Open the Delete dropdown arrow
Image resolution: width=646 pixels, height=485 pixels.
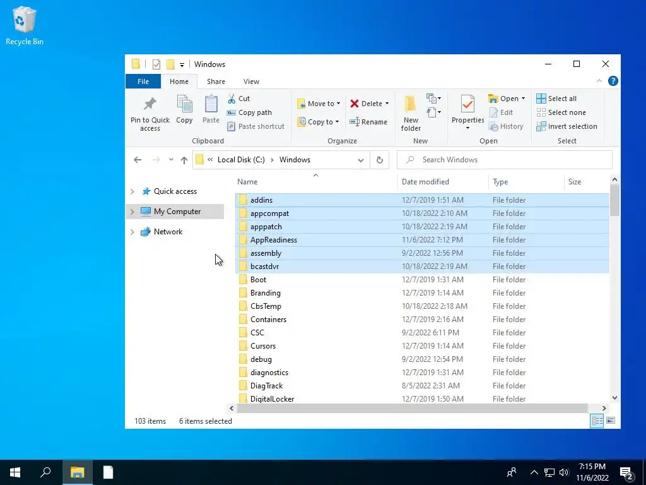point(387,104)
